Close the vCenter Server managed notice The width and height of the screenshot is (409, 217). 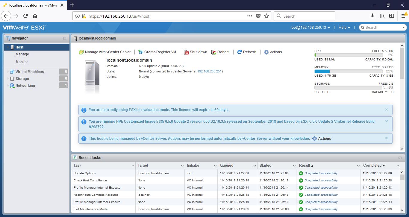coord(386,138)
